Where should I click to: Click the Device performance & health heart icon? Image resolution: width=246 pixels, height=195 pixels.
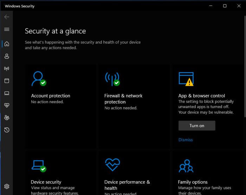coord(112,164)
